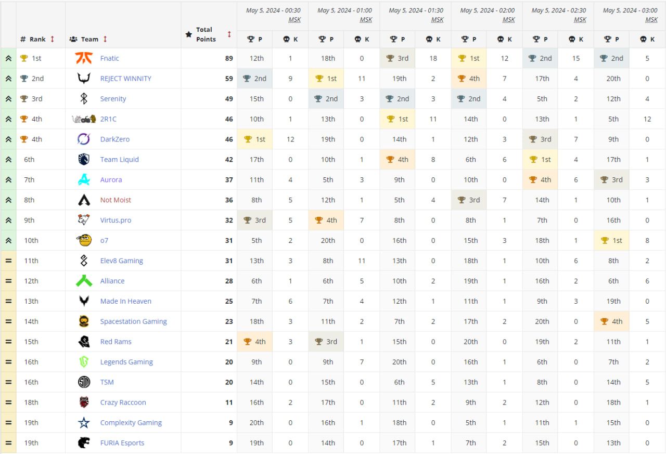Click the Complexity Gaming star logo
Viewport: 666px width, 454px height.
(x=84, y=423)
